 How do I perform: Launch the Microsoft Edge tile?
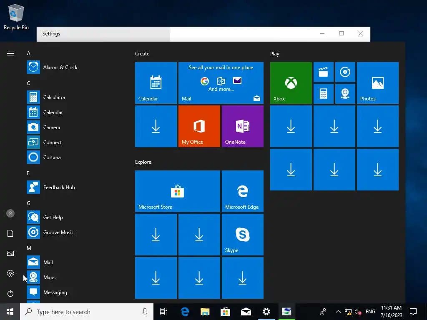(x=243, y=191)
